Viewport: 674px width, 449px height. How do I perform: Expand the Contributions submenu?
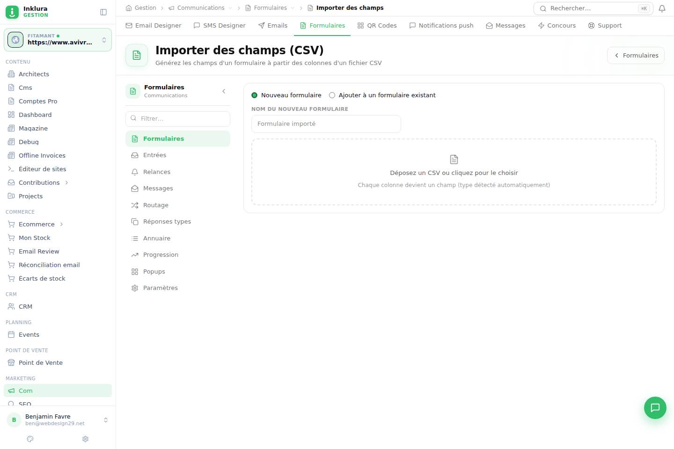point(66,182)
